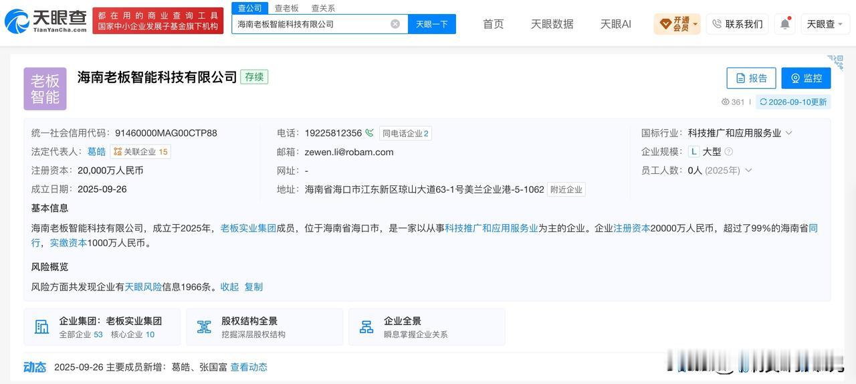
Task: Open the 科技推广和应用服务业 link in description
Action: point(492,228)
